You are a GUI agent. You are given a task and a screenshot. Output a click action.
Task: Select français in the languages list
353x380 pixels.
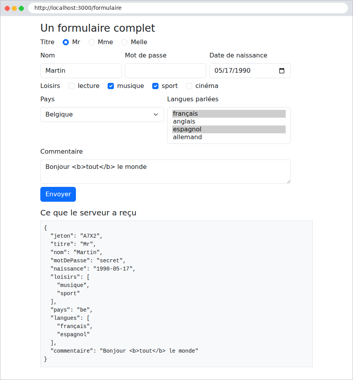229,114
